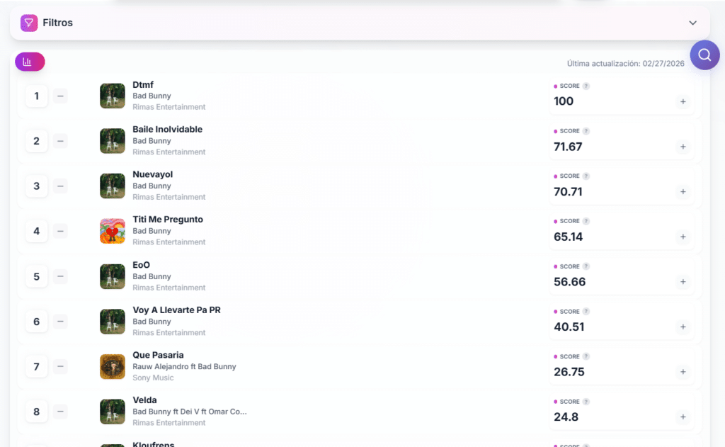This screenshot has width=725, height=447.
Task: Expand score details for Dtmf
Action: click(x=683, y=102)
